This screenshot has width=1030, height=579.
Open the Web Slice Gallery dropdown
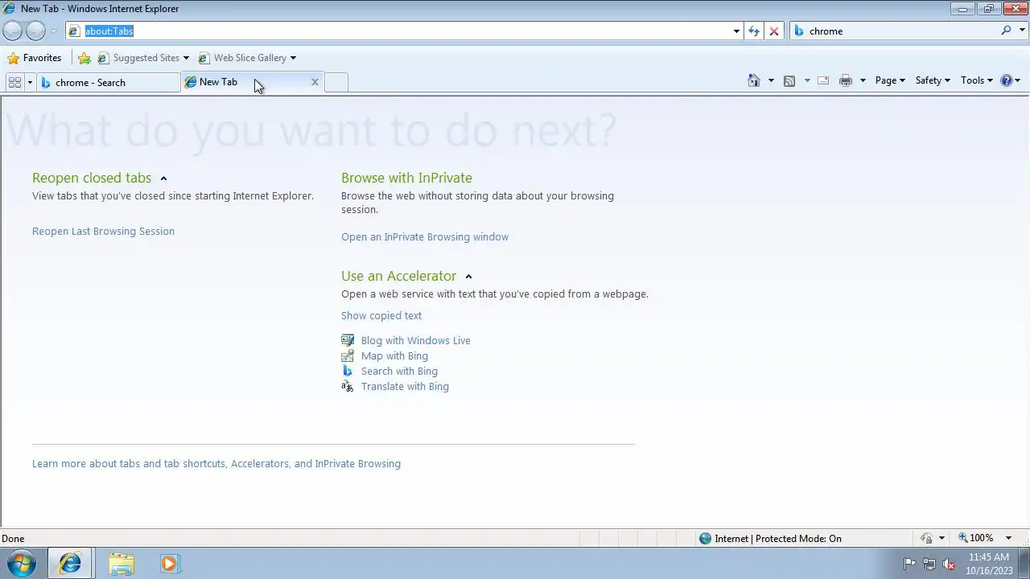click(248, 58)
